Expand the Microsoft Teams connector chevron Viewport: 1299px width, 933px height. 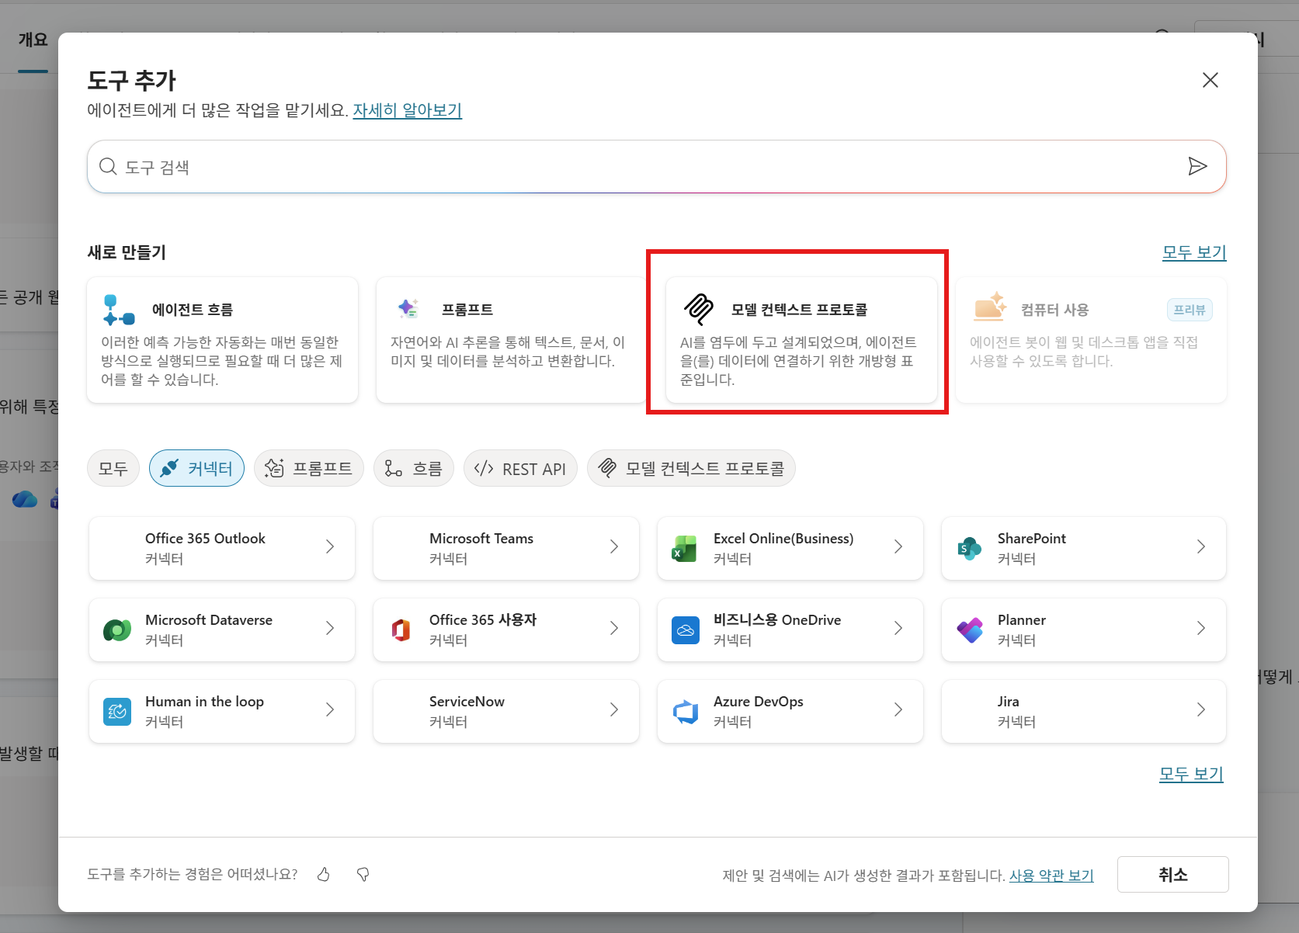click(614, 547)
